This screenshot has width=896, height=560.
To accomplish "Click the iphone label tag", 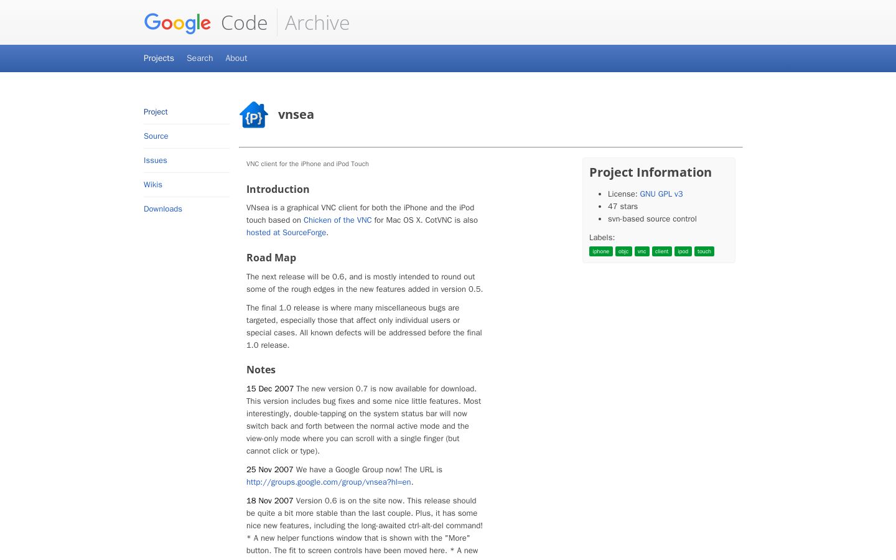I will point(601,251).
